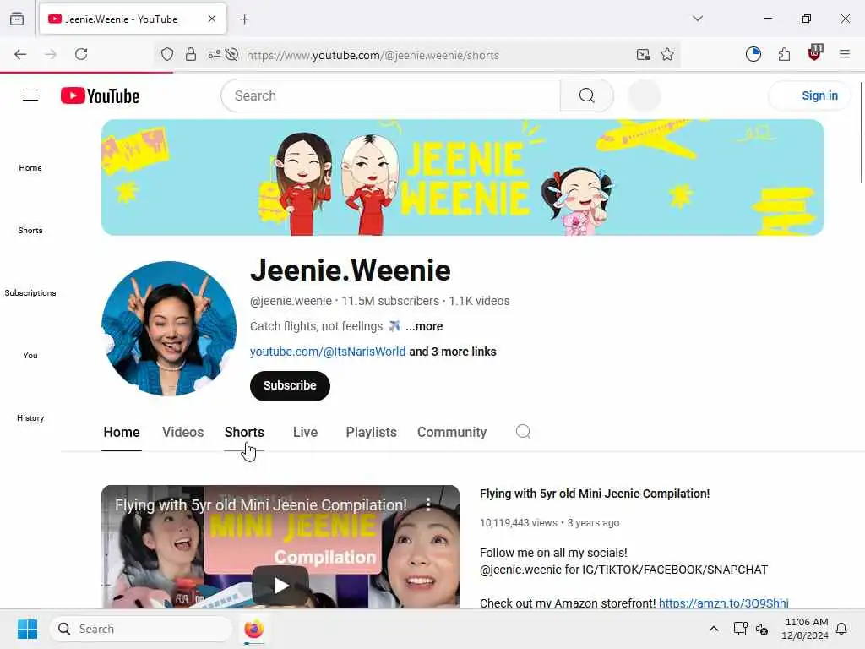865x649 pixels.
Task: Switch to the Shorts tab
Action: pos(244,432)
